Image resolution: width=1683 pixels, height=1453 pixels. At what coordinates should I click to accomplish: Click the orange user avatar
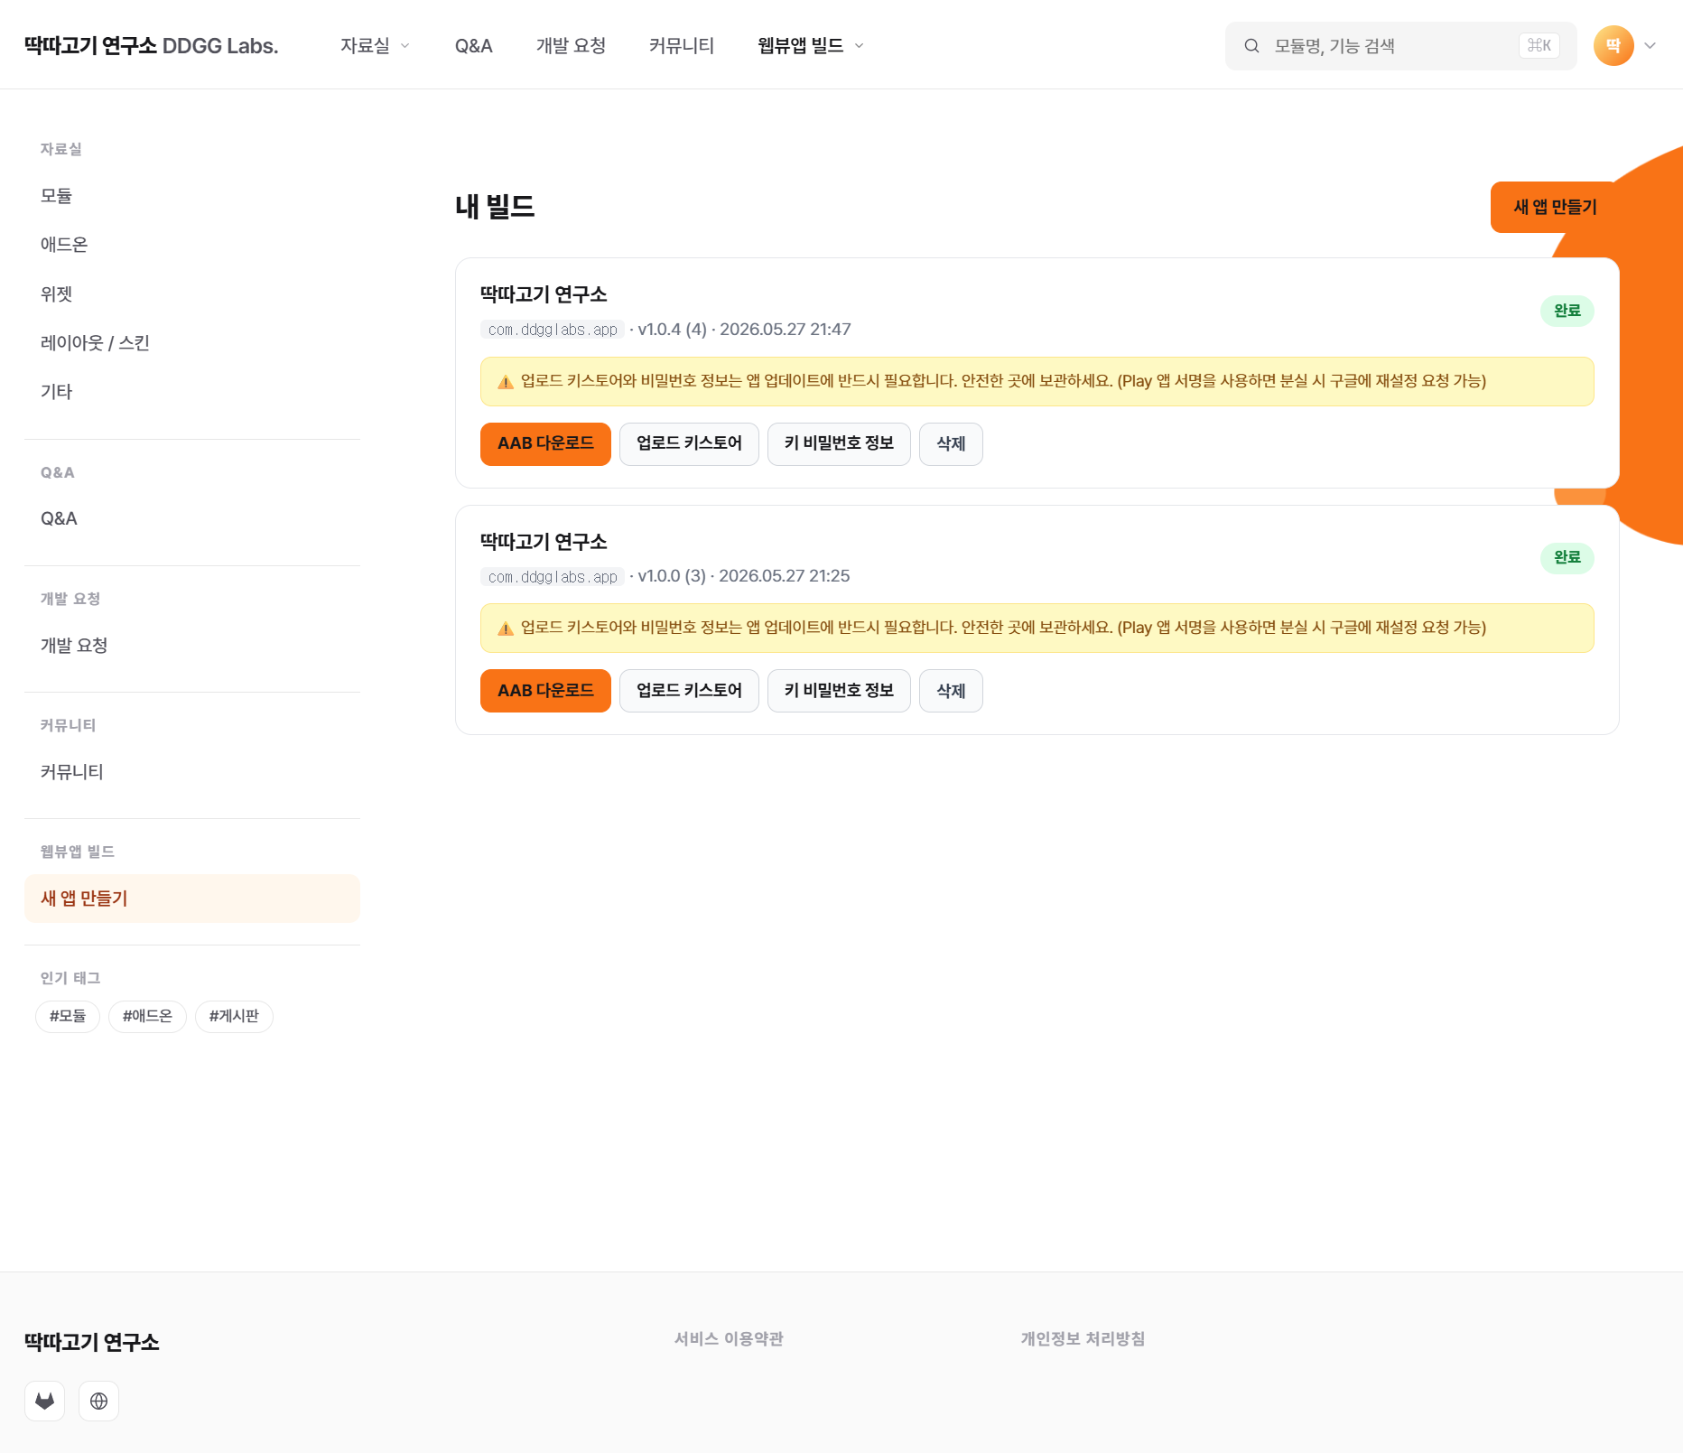(1613, 46)
